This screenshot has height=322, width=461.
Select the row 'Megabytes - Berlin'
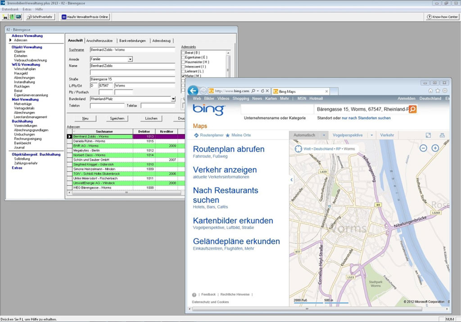pyautogui.click(x=126, y=150)
